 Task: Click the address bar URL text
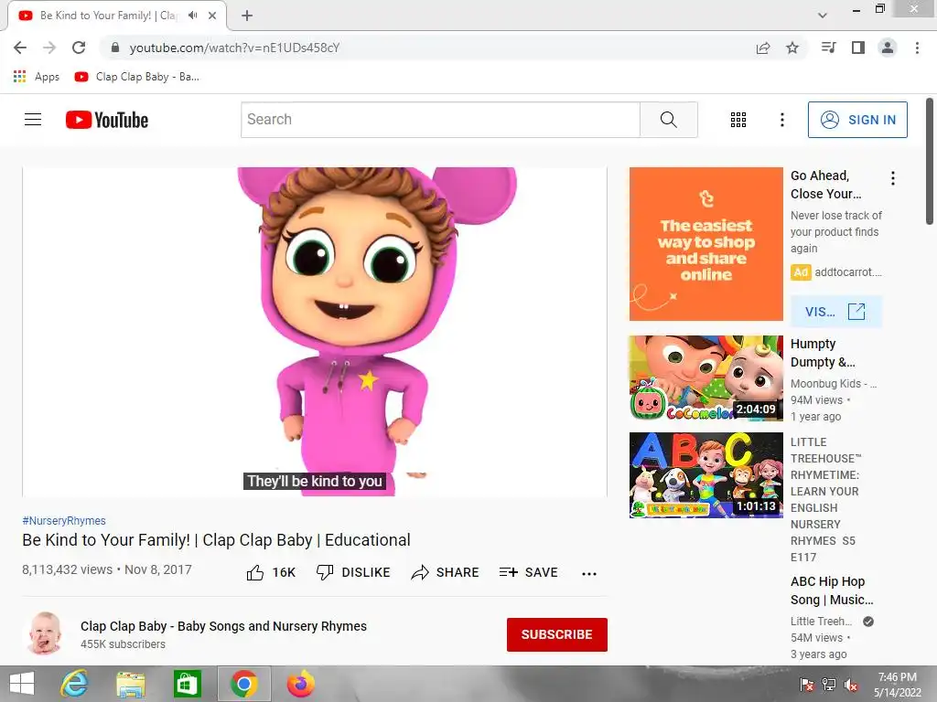point(235,48)
